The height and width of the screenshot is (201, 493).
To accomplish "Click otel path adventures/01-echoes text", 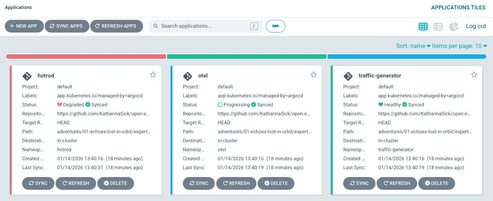I will 265,132.
